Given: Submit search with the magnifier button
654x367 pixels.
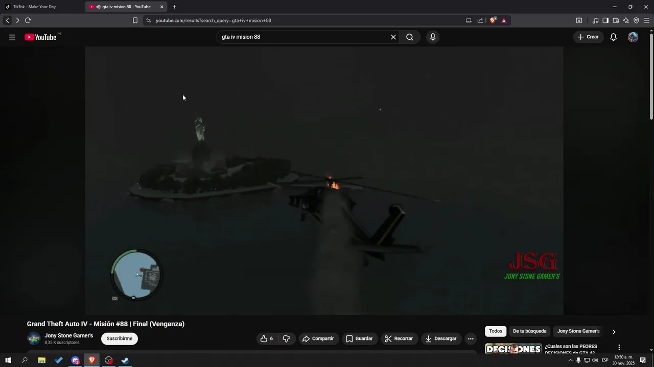Looking at the screenshot, I should (410, 37).
